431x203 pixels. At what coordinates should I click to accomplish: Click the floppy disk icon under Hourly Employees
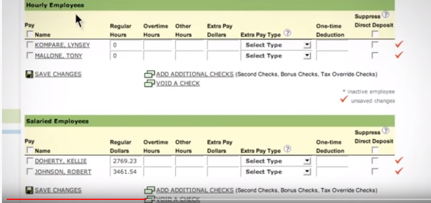tap(29, 74)
